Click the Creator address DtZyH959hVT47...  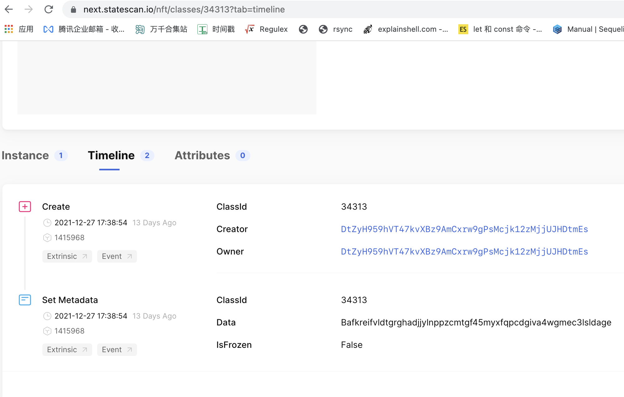(464, 229)
